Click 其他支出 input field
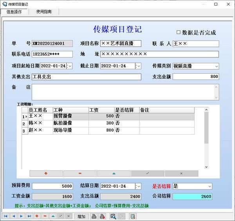The image size is (235, 221). pyautogui.click(x=87, y=77)
